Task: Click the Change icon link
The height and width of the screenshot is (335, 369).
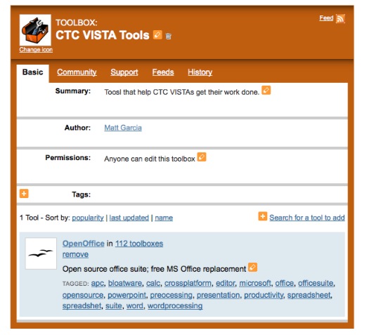Action: click(x=36, y=50)
